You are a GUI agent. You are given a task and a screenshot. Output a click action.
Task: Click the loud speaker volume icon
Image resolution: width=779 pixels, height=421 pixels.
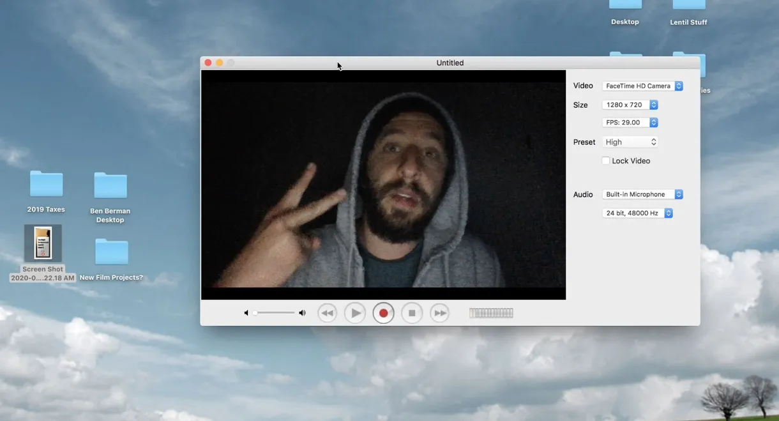tap(303, 313)
